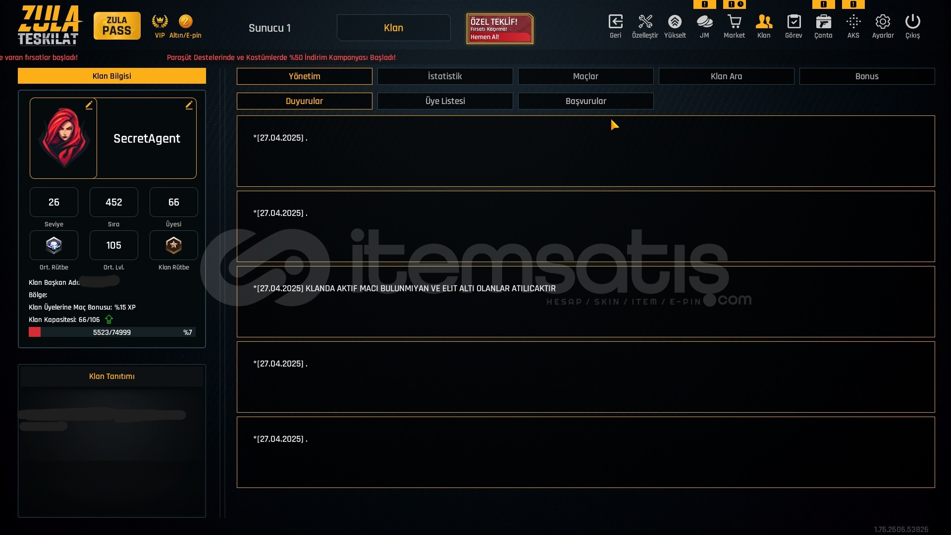Viewport: 951px width, 535px height.
Task: Click the Klan Bilgisi header button
Action: pos(112,76)
